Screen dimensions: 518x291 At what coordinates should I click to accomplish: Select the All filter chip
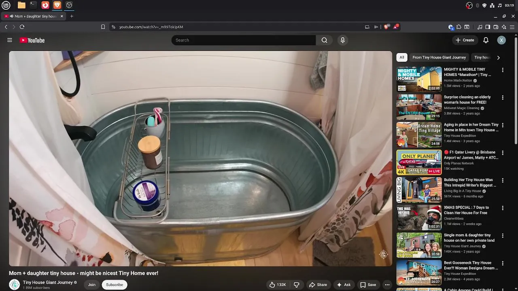click(x=402, y=57)
